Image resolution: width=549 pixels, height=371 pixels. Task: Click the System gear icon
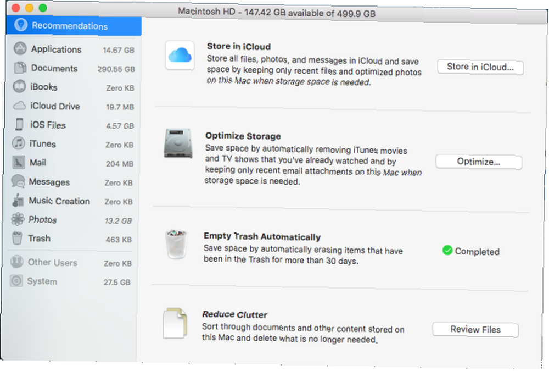16,280
